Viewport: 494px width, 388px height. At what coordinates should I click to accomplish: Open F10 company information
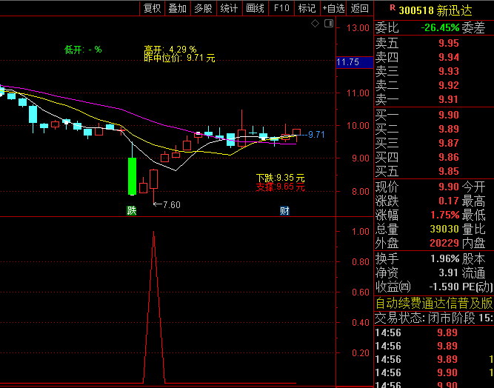[x=281, y=8]
